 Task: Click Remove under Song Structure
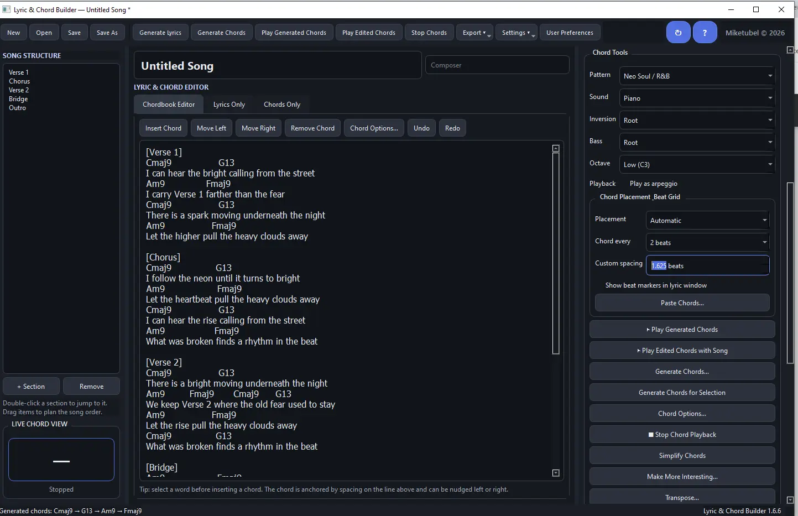pos(92,387)
